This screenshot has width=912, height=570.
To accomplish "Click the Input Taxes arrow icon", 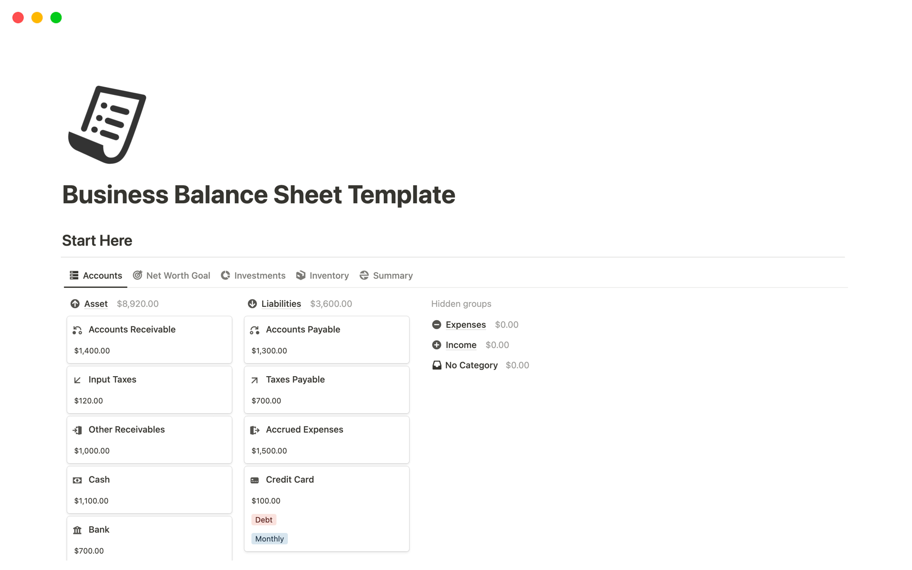I will point(78,379).
